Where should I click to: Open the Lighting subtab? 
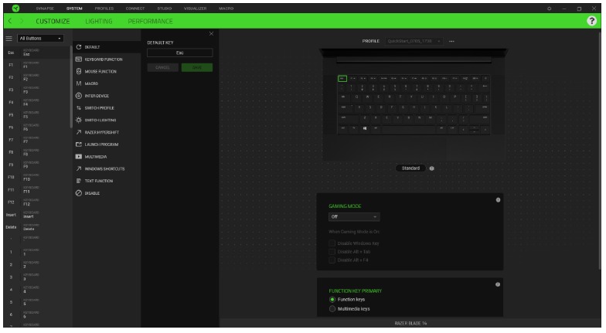click(99, 22)
